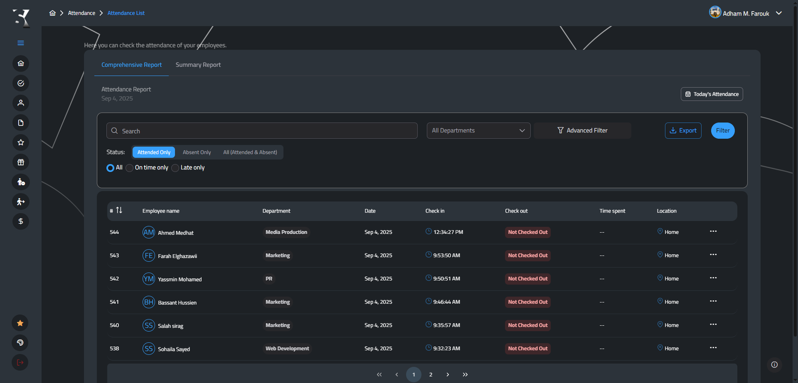Select the 'Late only' radio button
Image resolution: width=798 pixels, height=383 pixels.
175,168
